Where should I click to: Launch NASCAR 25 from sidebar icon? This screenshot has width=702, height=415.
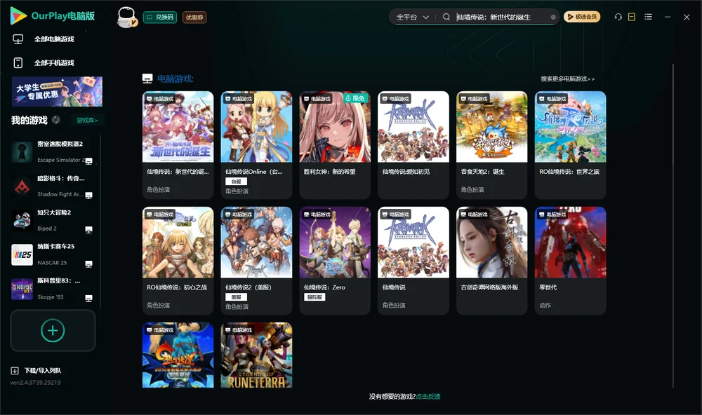22,255
